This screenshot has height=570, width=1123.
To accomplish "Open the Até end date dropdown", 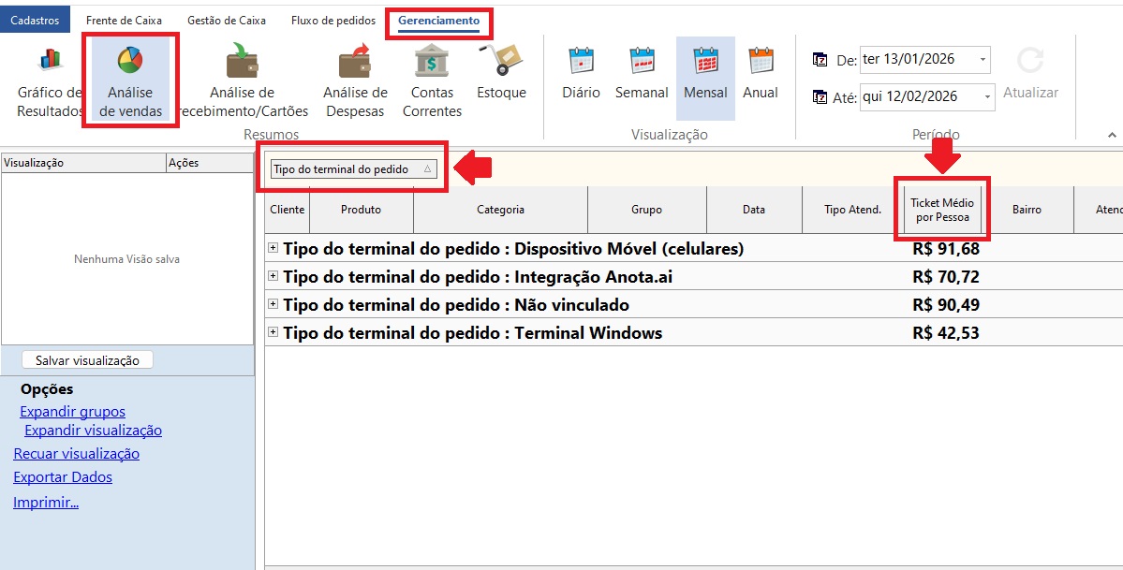I will pyautogui.click(x=986, y=97).
